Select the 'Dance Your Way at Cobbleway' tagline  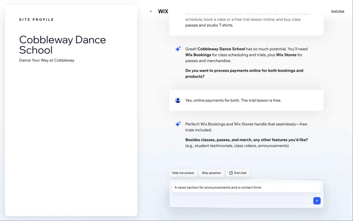pos(47,60)
